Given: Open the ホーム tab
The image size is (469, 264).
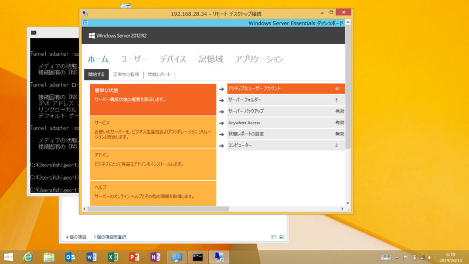Looking at the screenshot, I should point(98,59).
